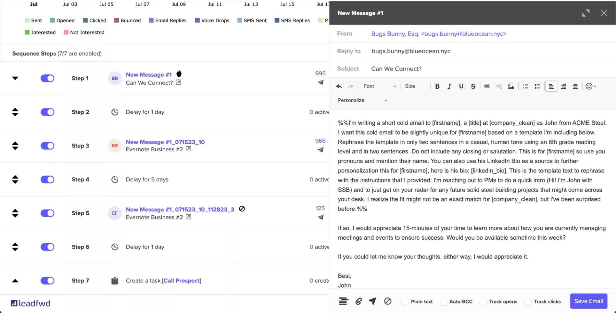Image resolution: width=616 pixels, height=313 pixels.
Task: Insert an image using toolbar icon
Action: [x=511, y=86]
